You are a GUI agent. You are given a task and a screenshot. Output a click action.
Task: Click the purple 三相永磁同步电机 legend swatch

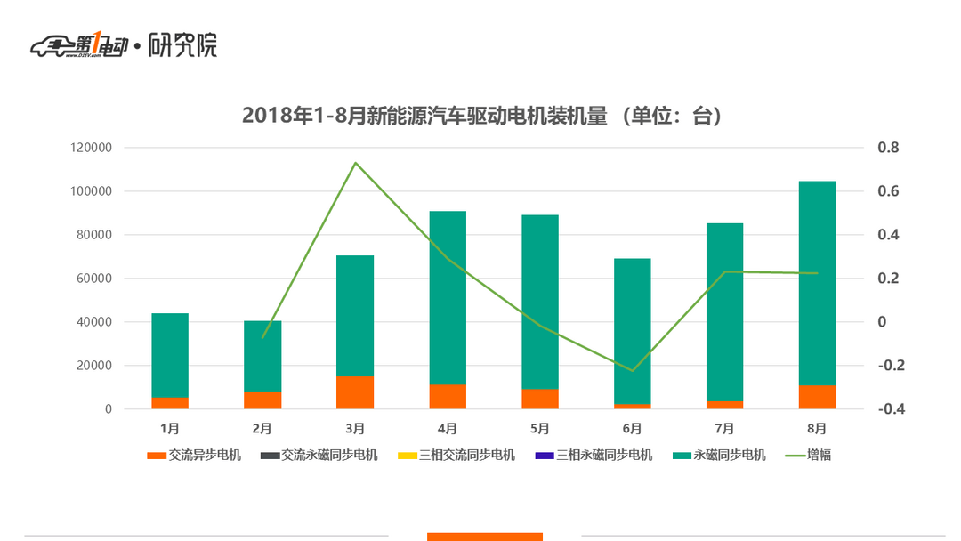coord(545,456)
